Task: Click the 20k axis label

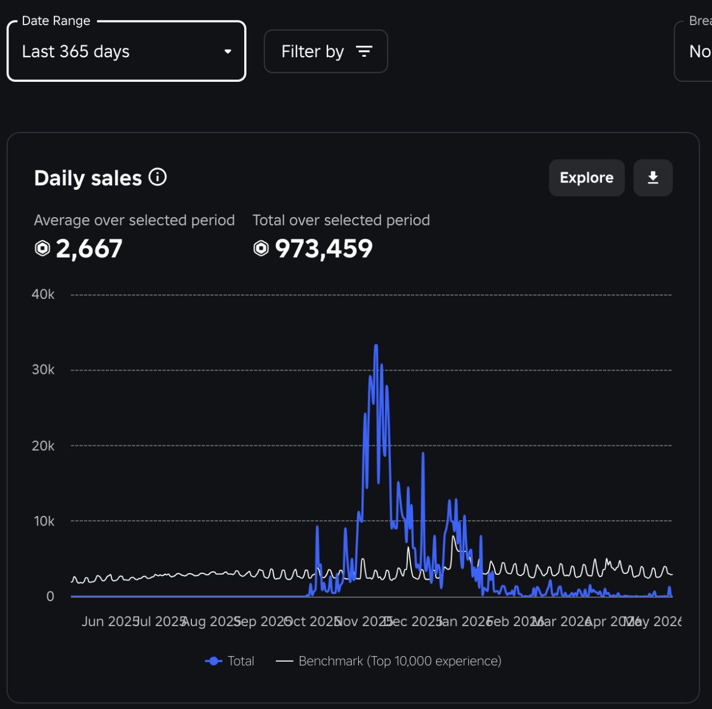Action: coord(43,446)
